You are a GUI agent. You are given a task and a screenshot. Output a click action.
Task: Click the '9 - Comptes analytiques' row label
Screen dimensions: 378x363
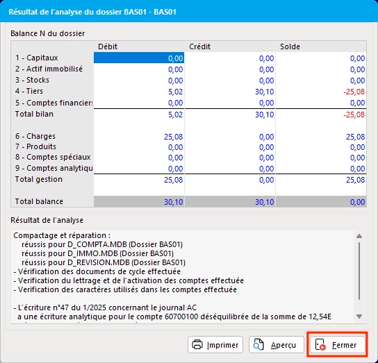(54, 168)
